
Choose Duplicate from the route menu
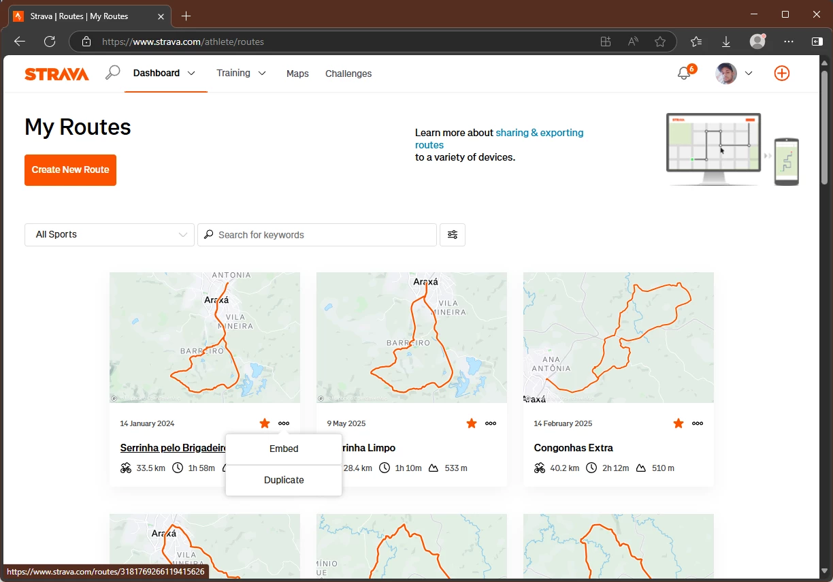[284, 481]
